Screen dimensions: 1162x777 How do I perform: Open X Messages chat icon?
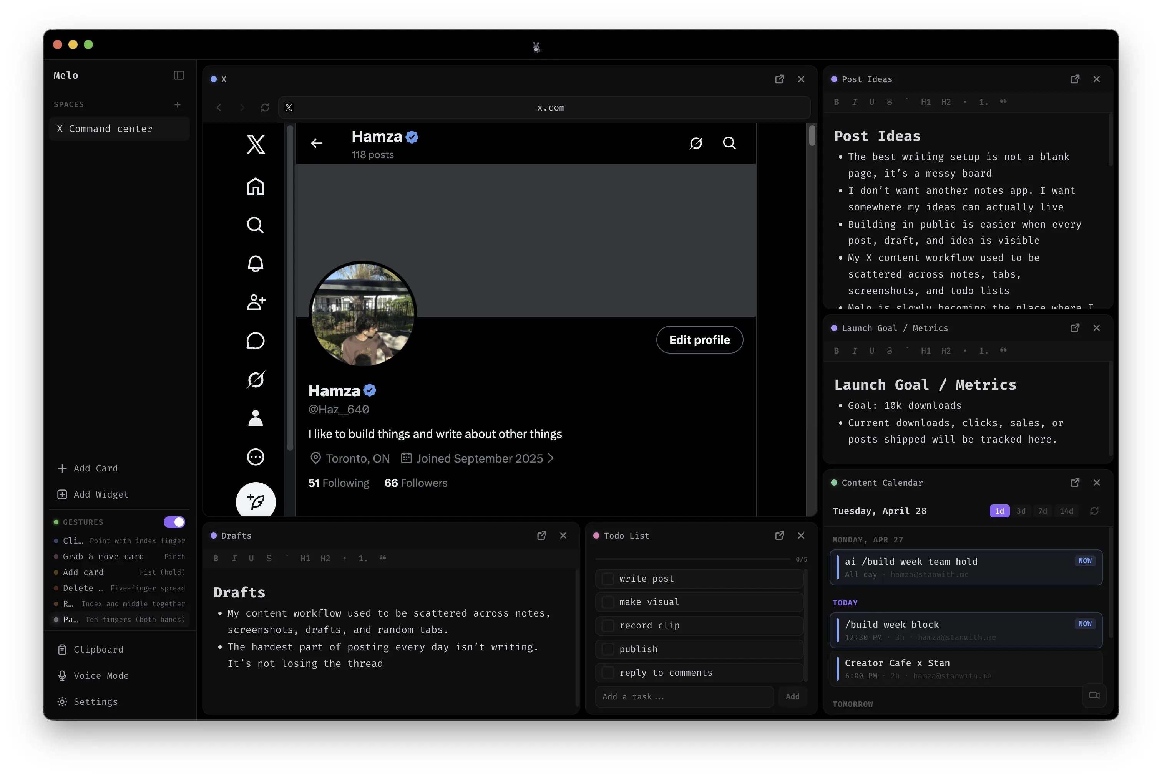(x=256, y=341)
